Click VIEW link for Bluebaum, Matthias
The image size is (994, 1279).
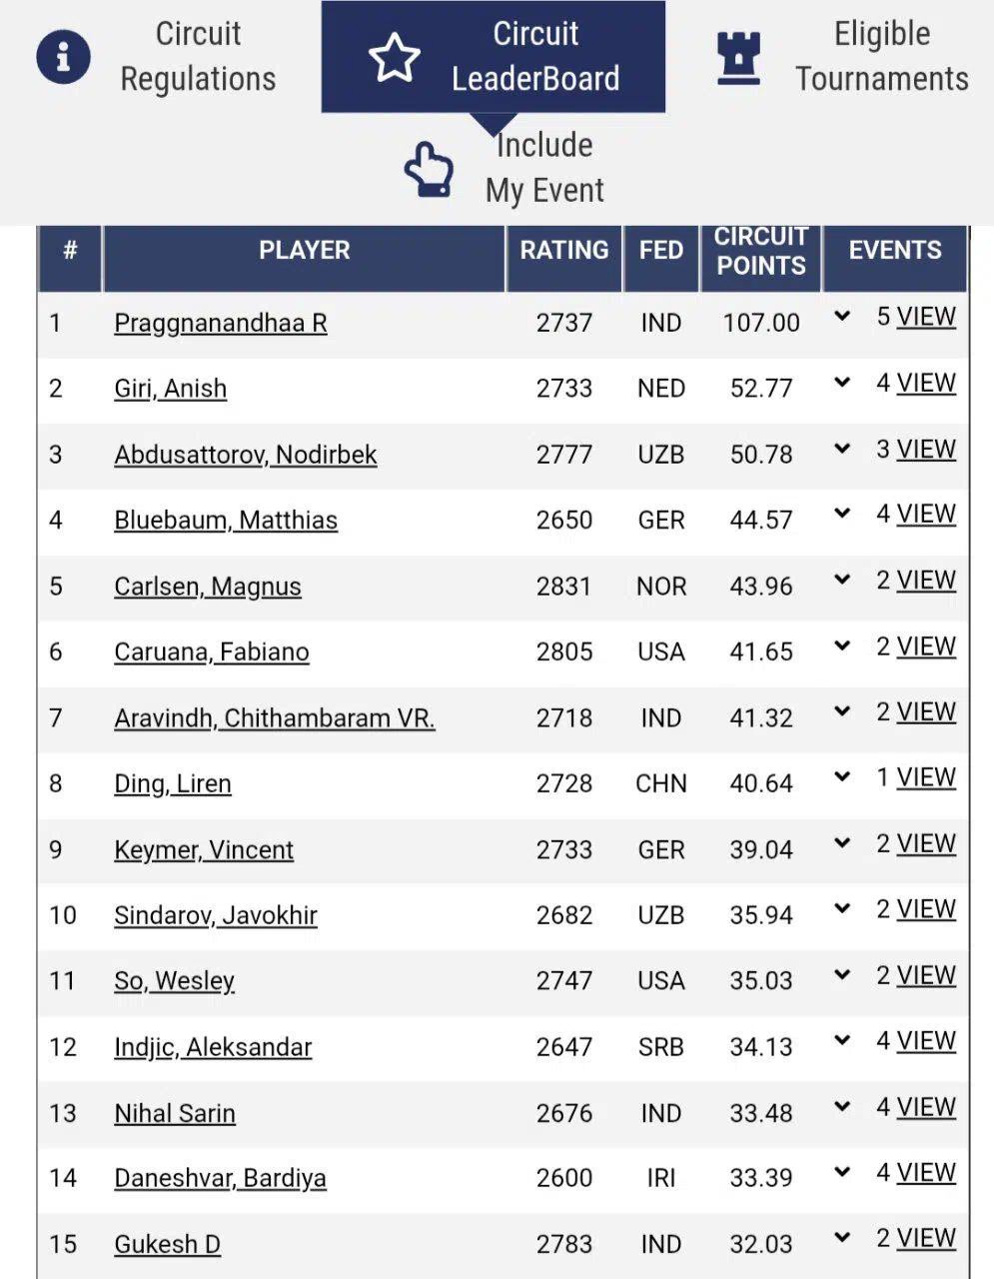click(926, 514)
